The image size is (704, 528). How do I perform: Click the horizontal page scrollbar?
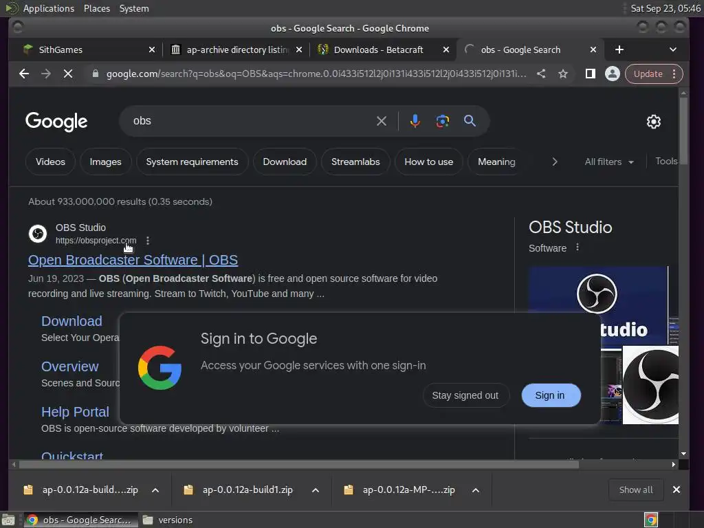(x=298, y=464)
